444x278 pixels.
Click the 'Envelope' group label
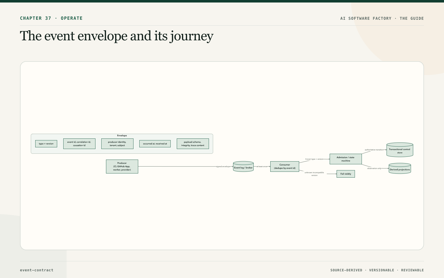tap(122, 136)
